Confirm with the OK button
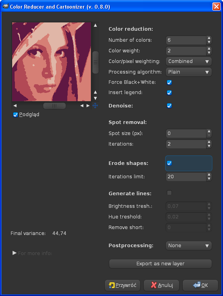This screenshot has height=296, width=223. (x=200, y=285)
